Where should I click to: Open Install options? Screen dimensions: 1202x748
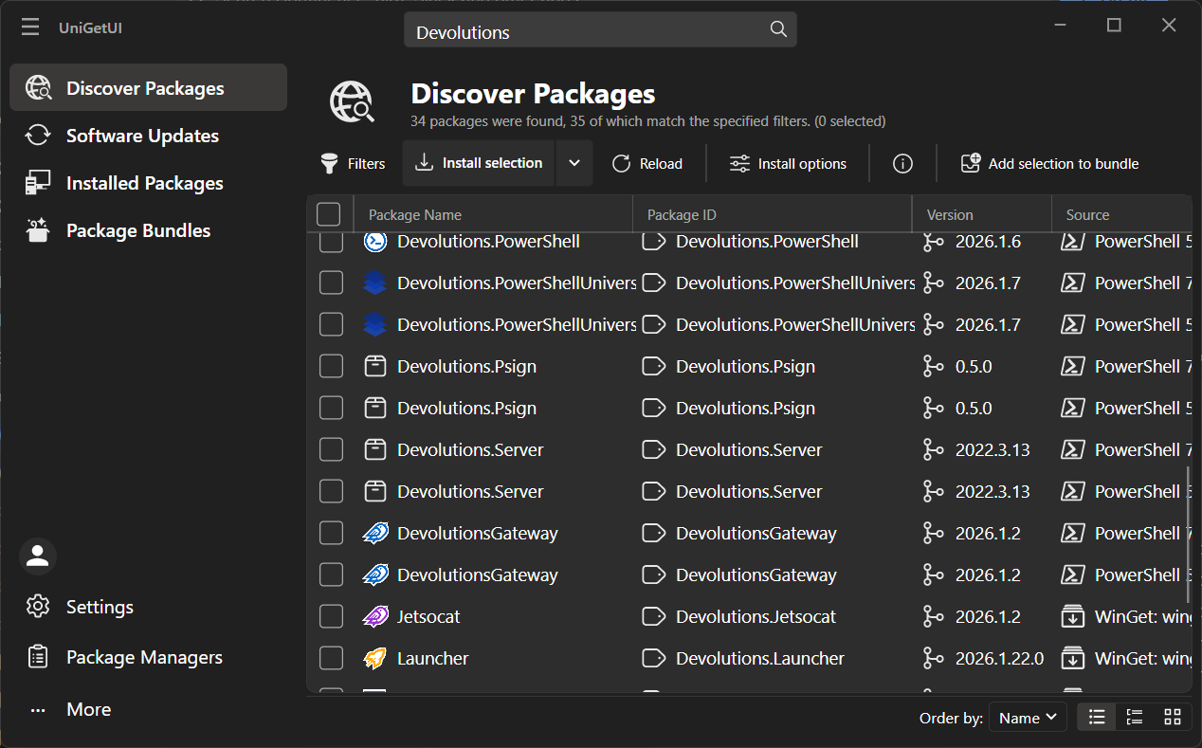(788, 163)
